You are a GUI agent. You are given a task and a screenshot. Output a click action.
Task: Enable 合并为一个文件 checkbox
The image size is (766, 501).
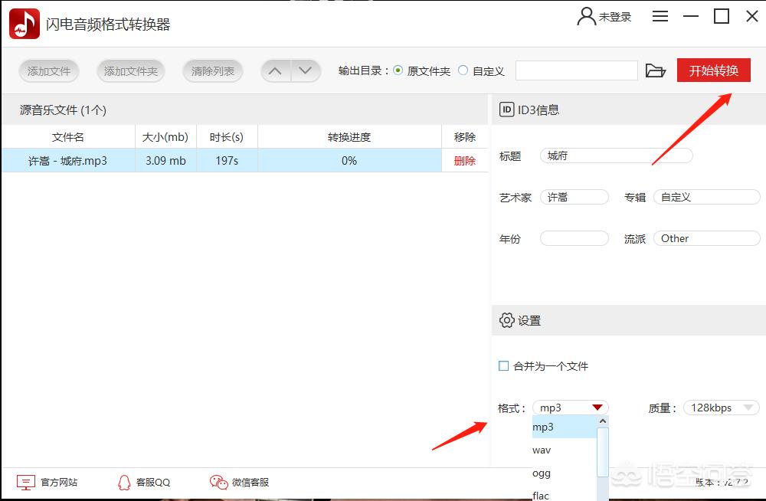[503, 366]
